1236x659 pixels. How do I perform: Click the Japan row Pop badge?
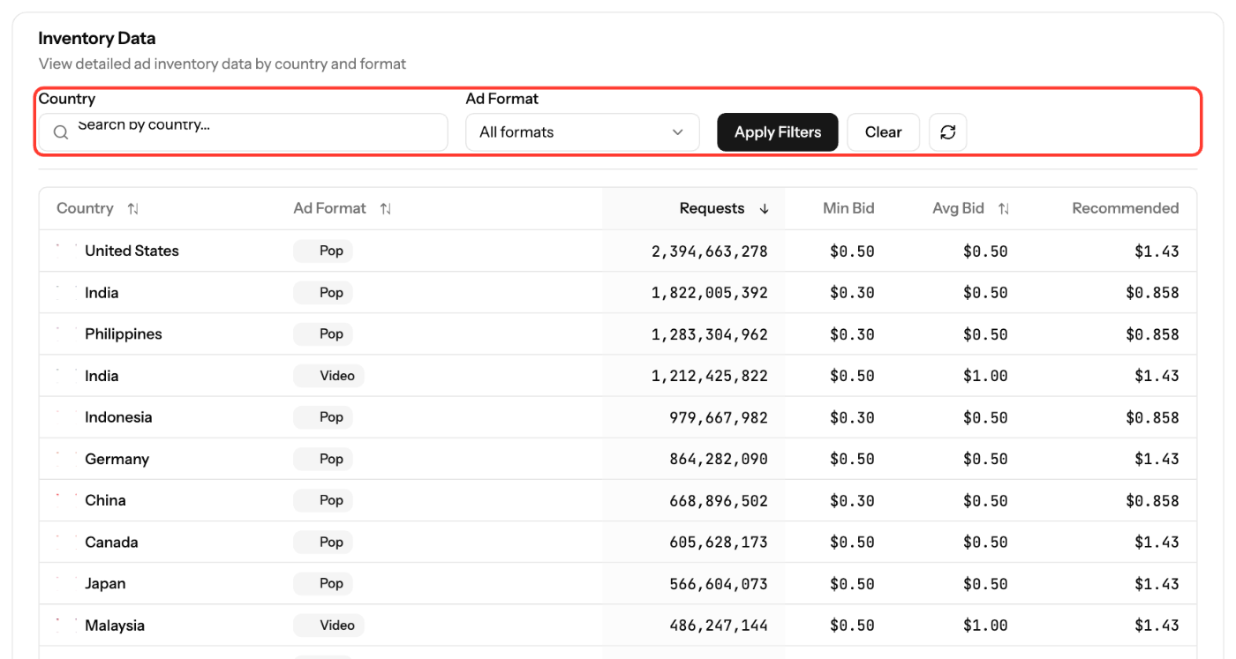click(323, 583)
